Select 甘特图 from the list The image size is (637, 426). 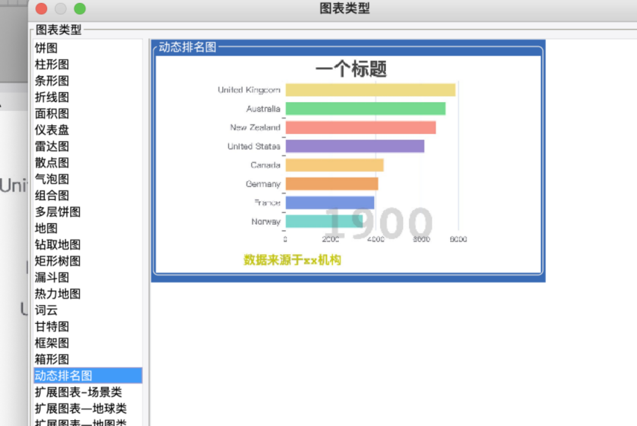point(52,327)
